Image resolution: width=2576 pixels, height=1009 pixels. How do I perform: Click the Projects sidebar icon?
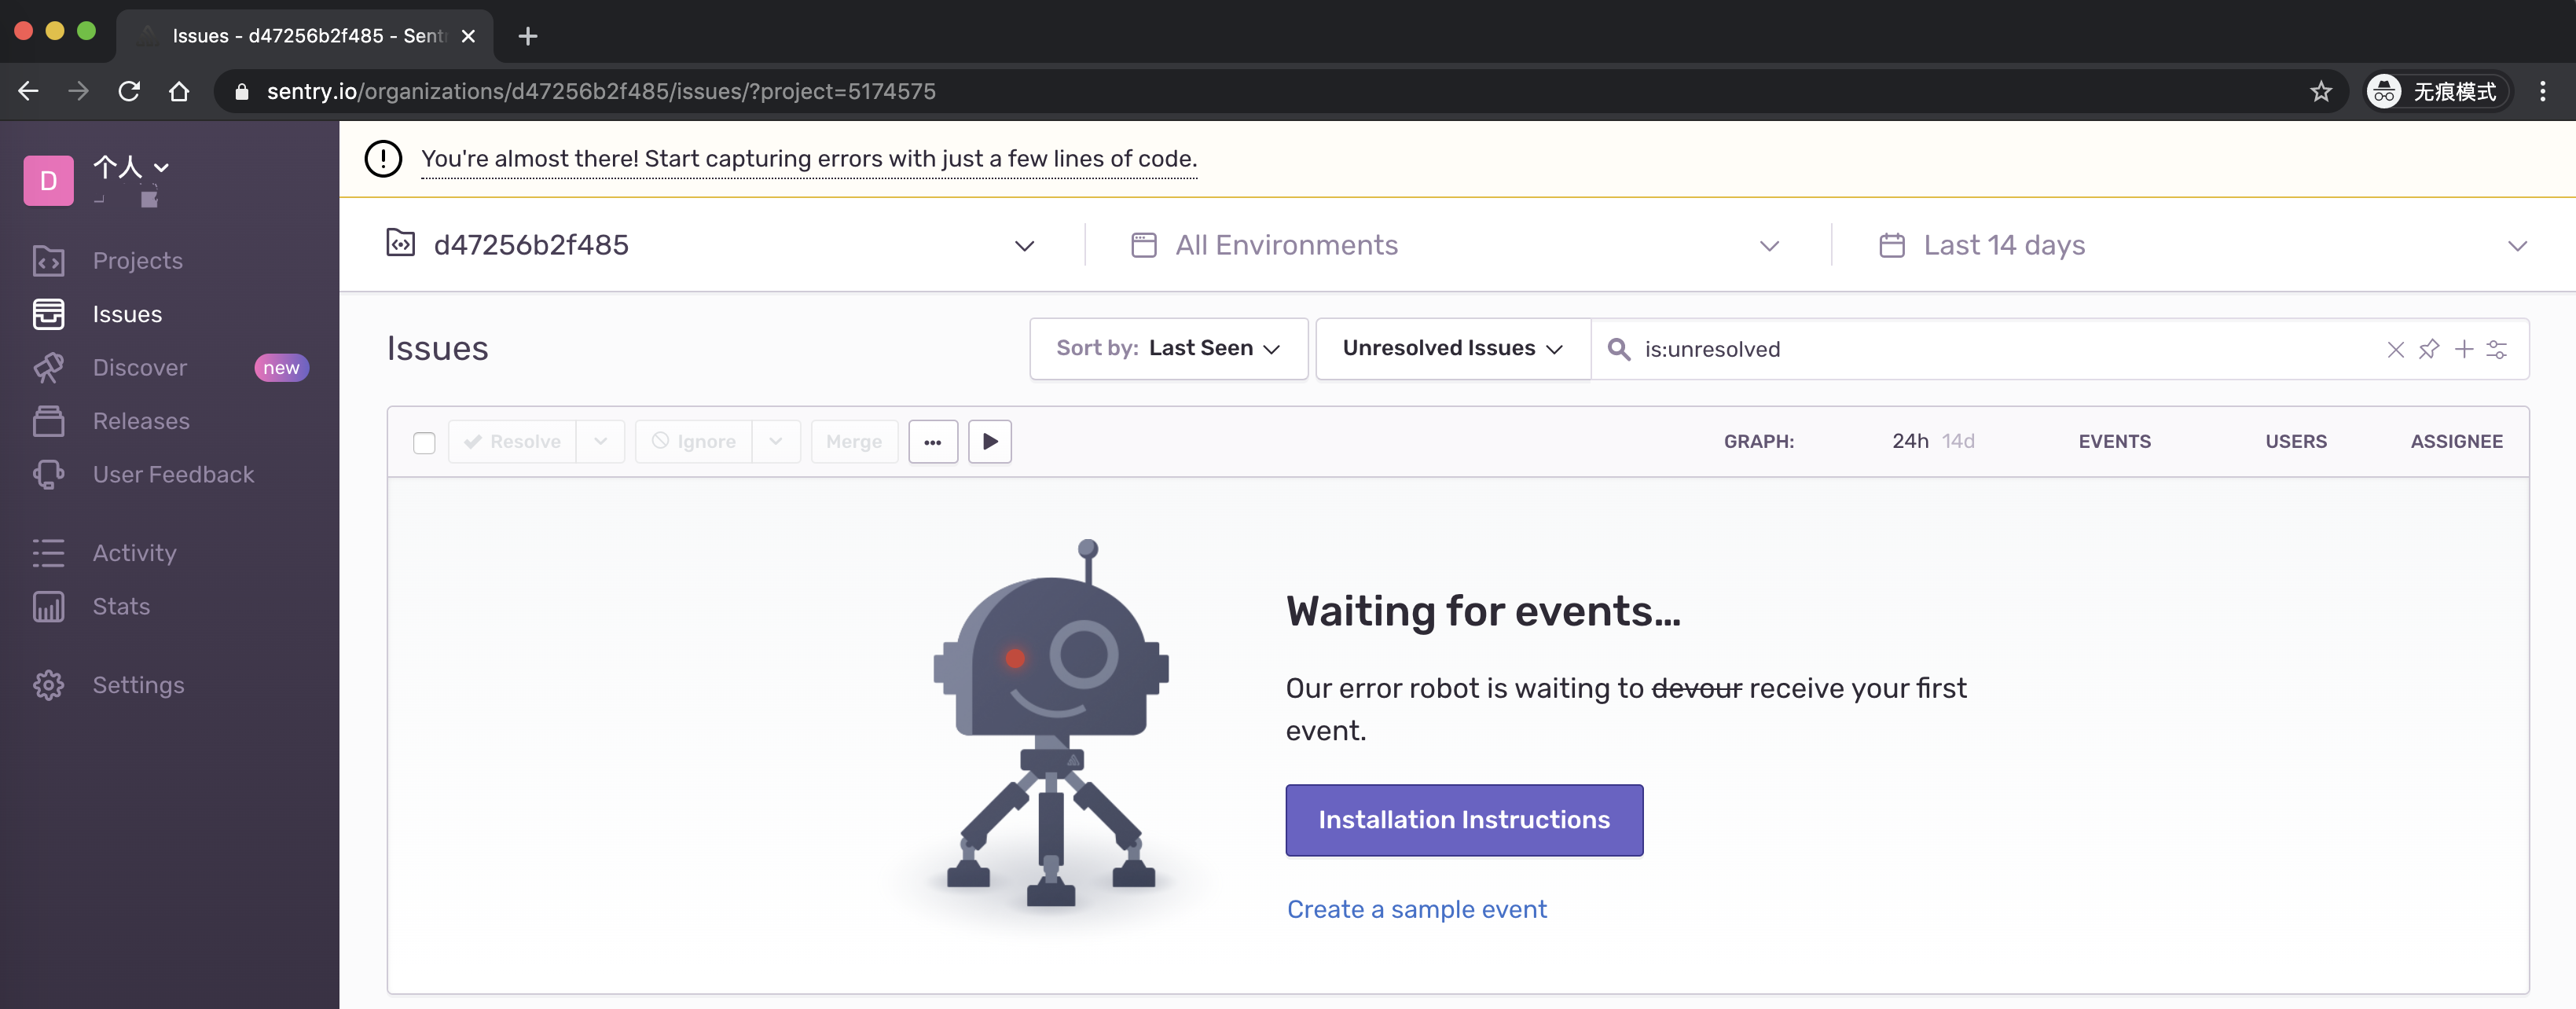click(x=50, y=259)
